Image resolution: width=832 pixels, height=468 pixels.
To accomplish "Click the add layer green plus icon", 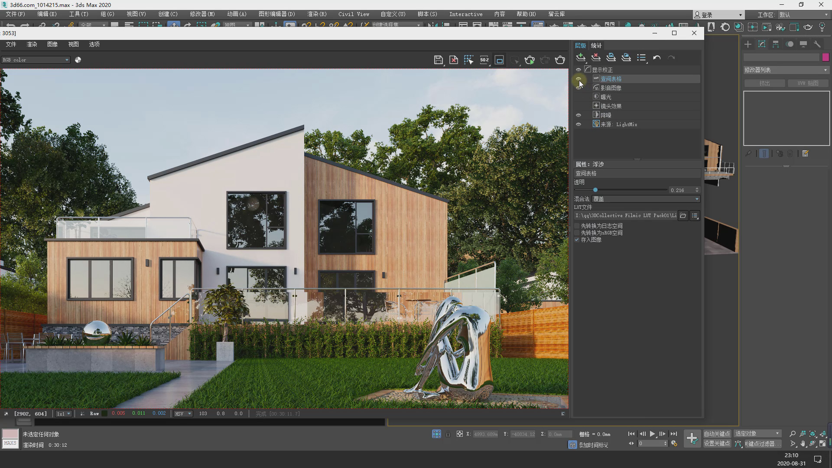I will (581, 57).
